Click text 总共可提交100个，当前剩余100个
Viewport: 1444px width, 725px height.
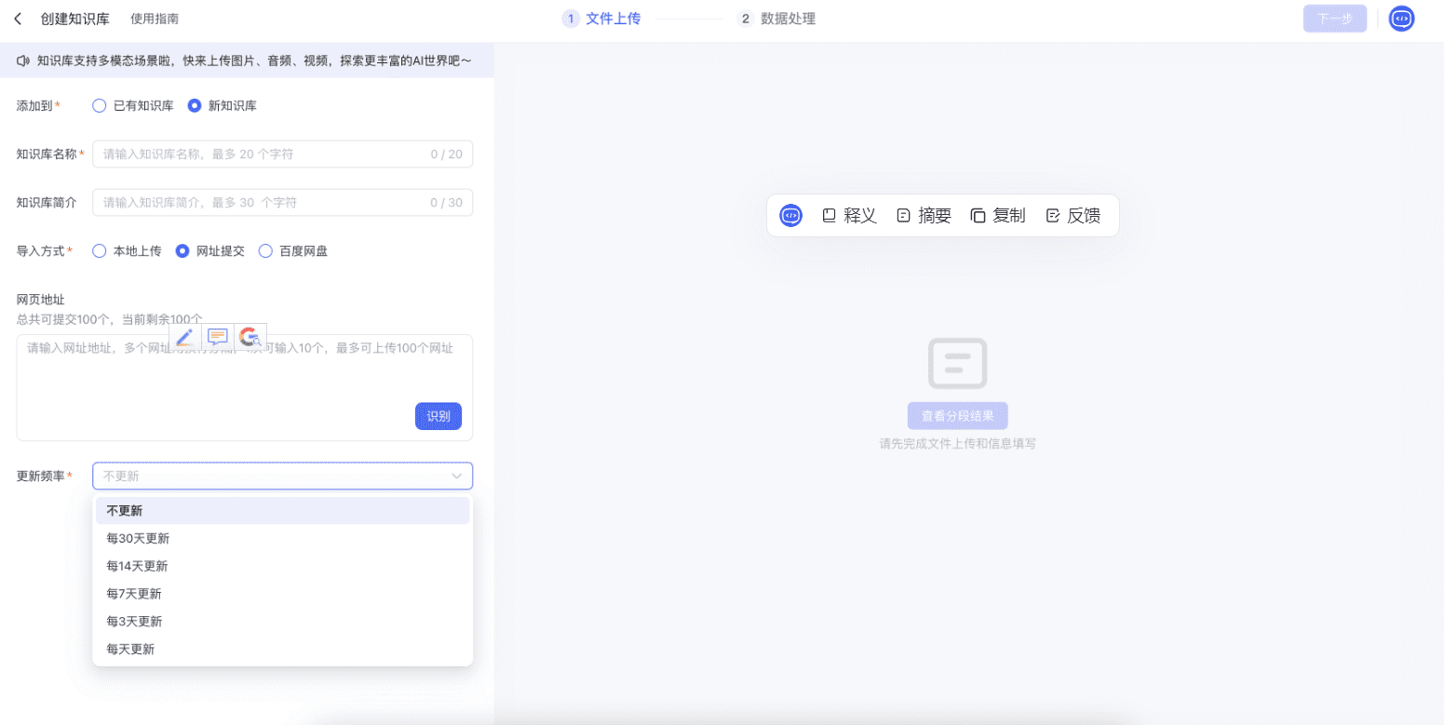pos(110,319)
